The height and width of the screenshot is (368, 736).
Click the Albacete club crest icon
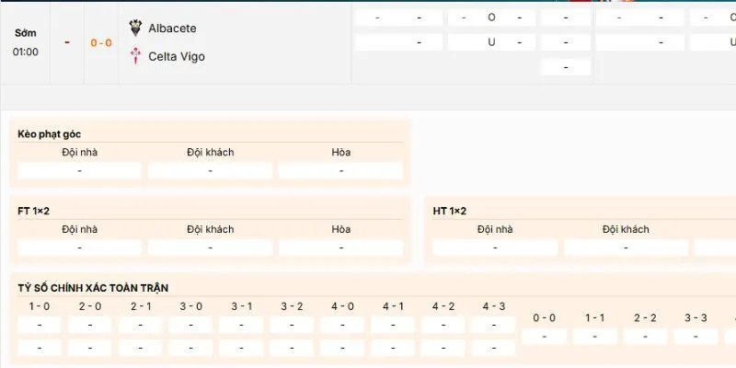click(x=135, y=29)
